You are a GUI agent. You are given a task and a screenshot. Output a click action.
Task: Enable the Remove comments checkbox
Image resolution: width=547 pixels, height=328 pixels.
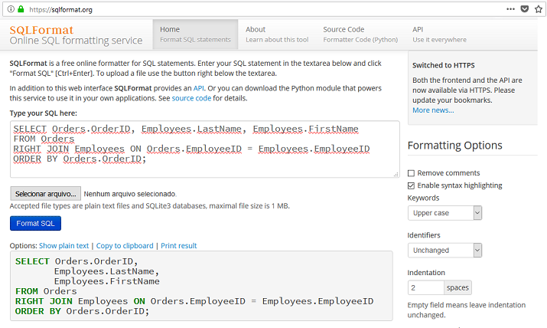pyautogui.click(x=411, y=173)
